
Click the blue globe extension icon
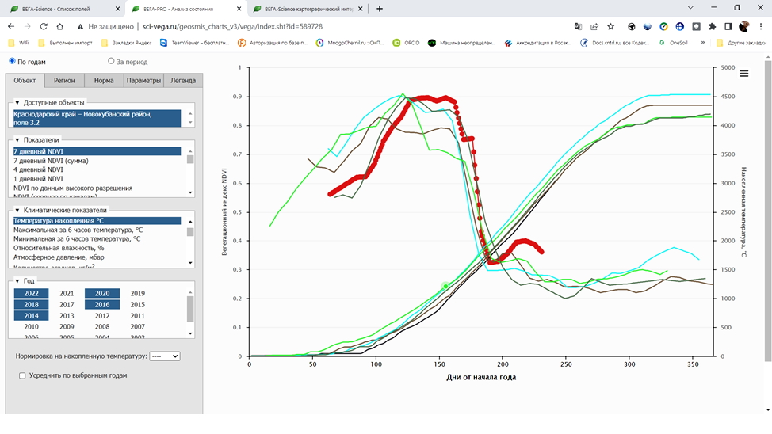[679, 27]
